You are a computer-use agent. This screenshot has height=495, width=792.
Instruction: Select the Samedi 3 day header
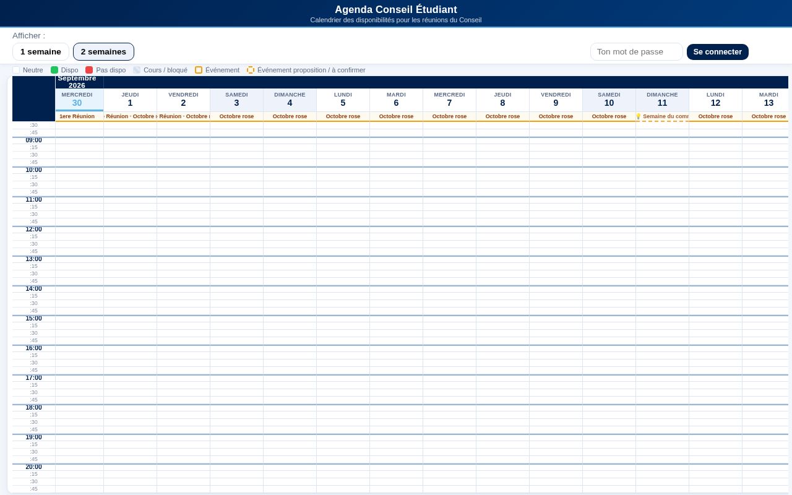click(x=236, y=100)
